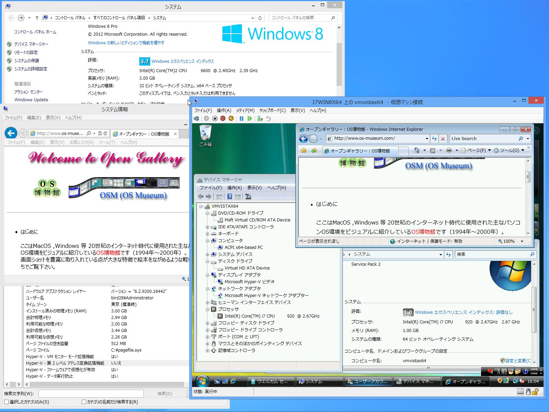
Task: Expand the IDE ATA/ATAPI コントローラ node
Action: [207, 227]
